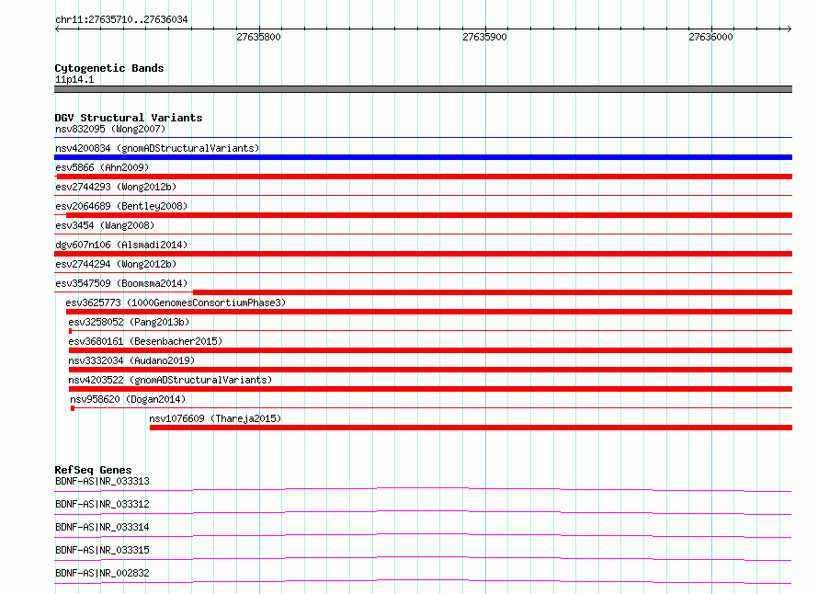The image size is (818, 594).
Task: Click the left arrow on the ruler
Action: tap(57, 29)
